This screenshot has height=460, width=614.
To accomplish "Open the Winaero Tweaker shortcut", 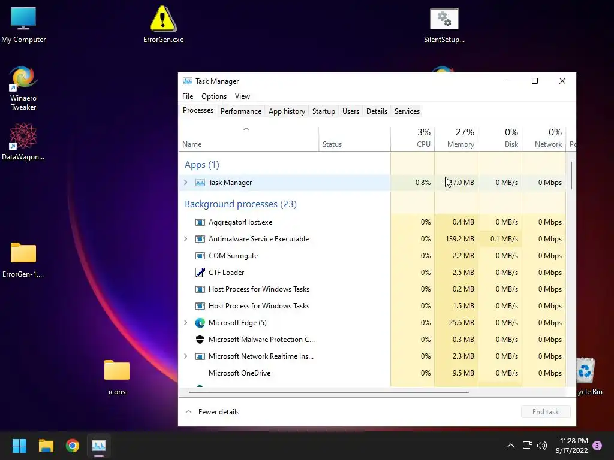I will pyautogui.click(x=23, y=89).
